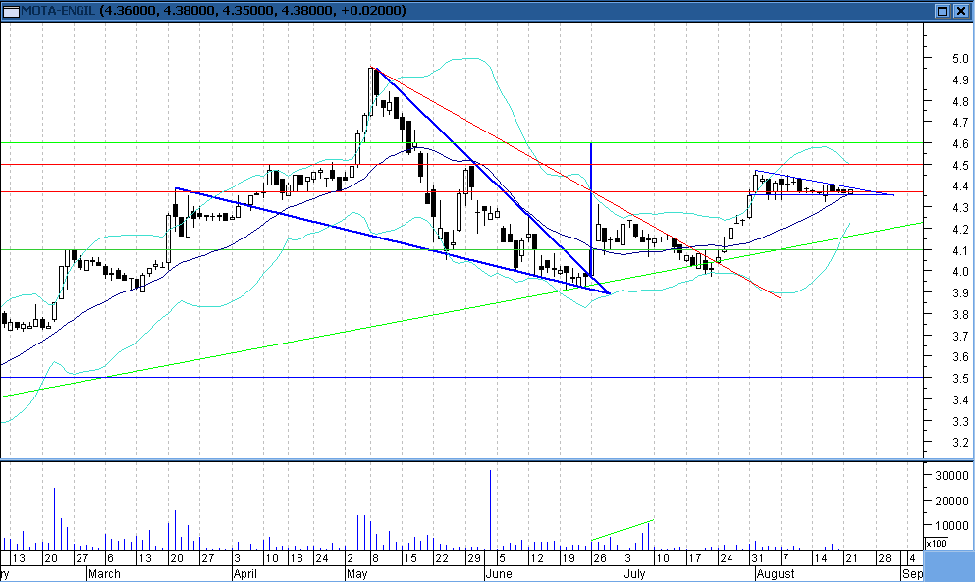
Task: Click the 20000 volume axis label
Action: tap(952, 501)
